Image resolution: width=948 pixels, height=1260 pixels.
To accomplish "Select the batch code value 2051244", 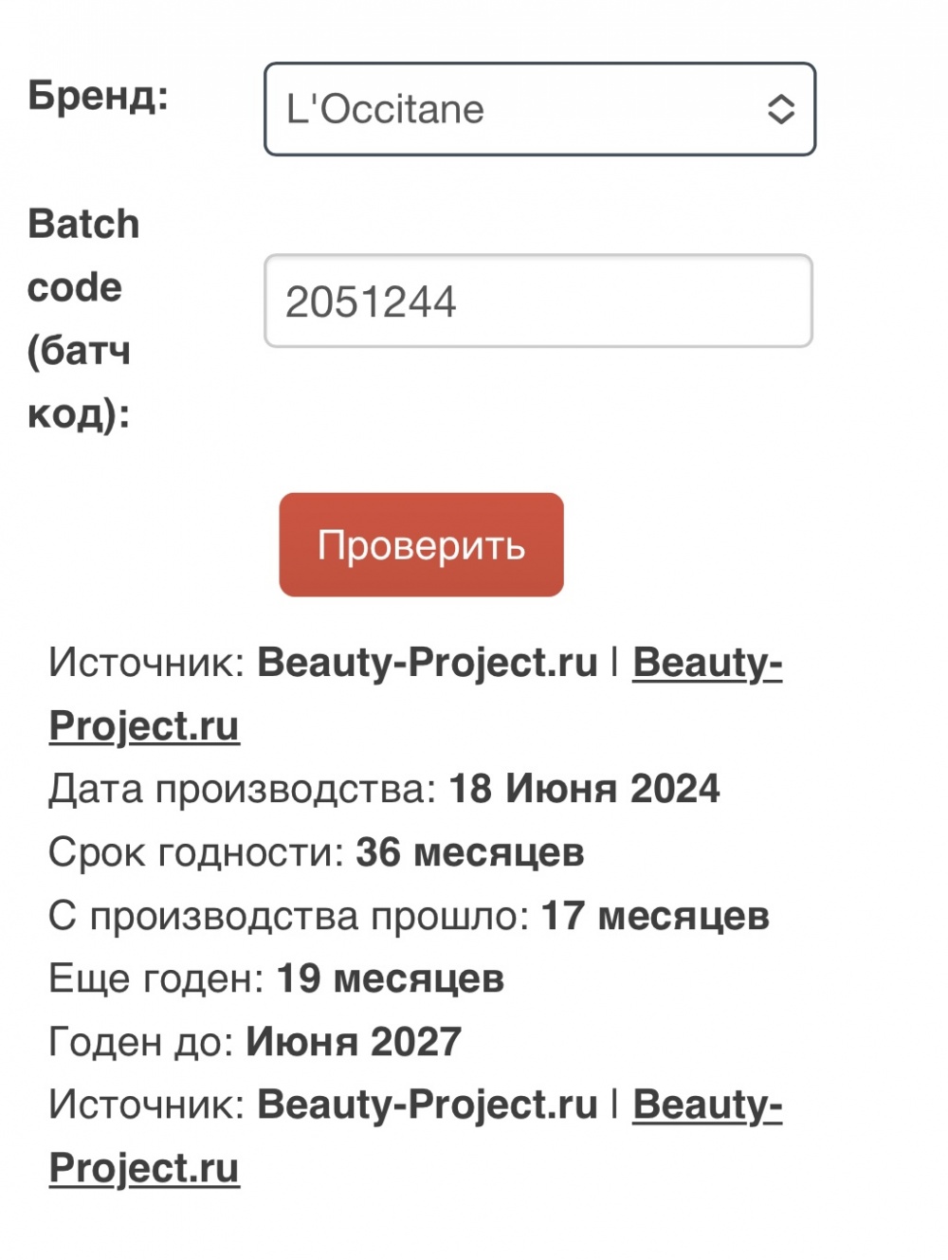I will tap(371, 301).
